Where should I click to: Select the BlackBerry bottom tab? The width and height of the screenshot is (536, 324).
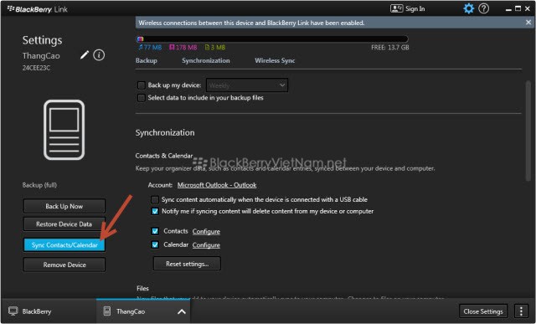[x=49, y=311]
